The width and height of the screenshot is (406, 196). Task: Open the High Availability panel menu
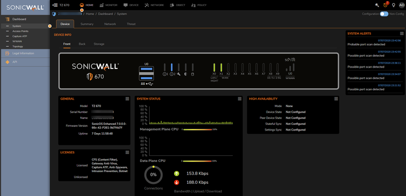point(336,99)
